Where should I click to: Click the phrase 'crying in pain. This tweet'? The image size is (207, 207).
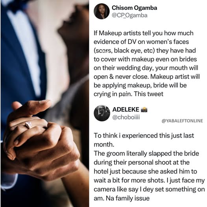click(x=128, y=94)
